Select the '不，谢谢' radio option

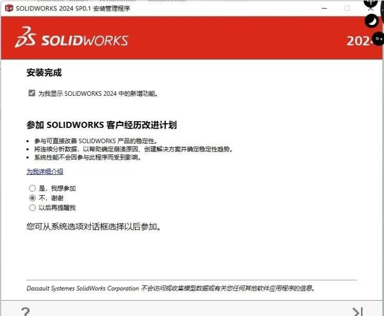click(32, 198)
